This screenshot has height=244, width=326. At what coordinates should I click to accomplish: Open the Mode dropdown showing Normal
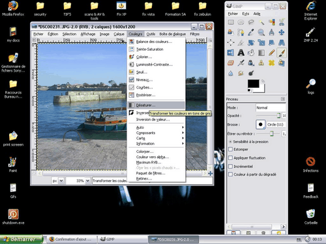tap(271, 107)
